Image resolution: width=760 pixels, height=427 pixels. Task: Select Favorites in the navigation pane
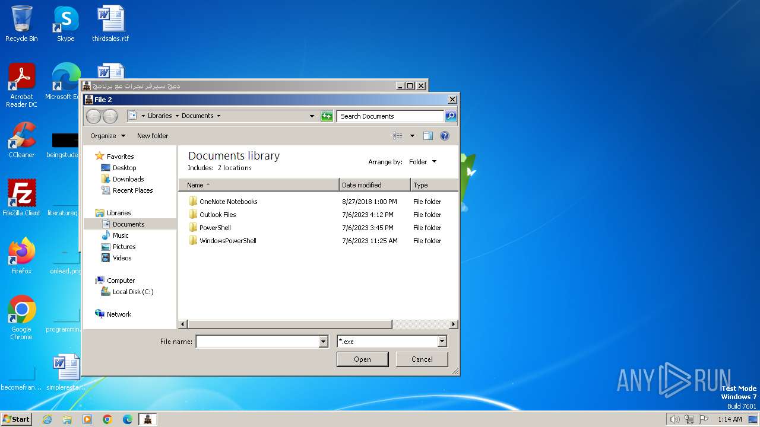tap(115, 157)
